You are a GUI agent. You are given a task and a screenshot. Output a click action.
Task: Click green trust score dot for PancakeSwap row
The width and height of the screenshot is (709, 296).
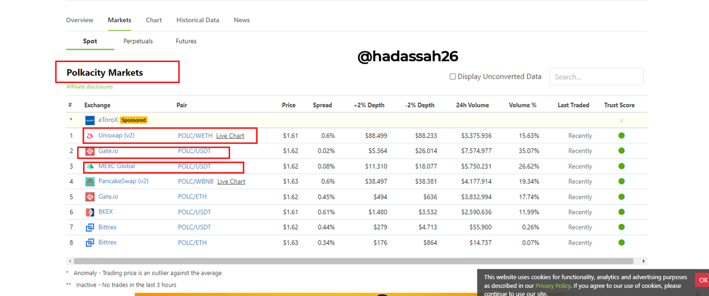pyautogui.click(x=621, y=181)
